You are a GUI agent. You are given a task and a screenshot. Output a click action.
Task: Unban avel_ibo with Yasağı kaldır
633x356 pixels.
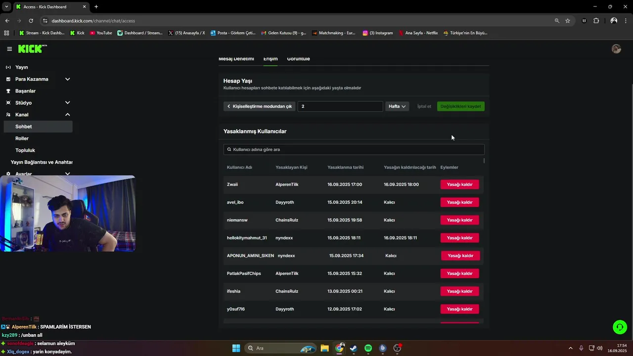pyautogui.click(x=460, y=202)
